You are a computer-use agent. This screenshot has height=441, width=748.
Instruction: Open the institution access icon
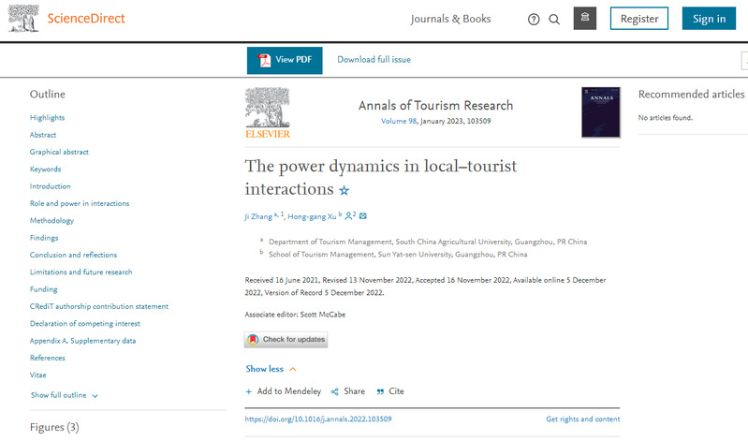585,19
